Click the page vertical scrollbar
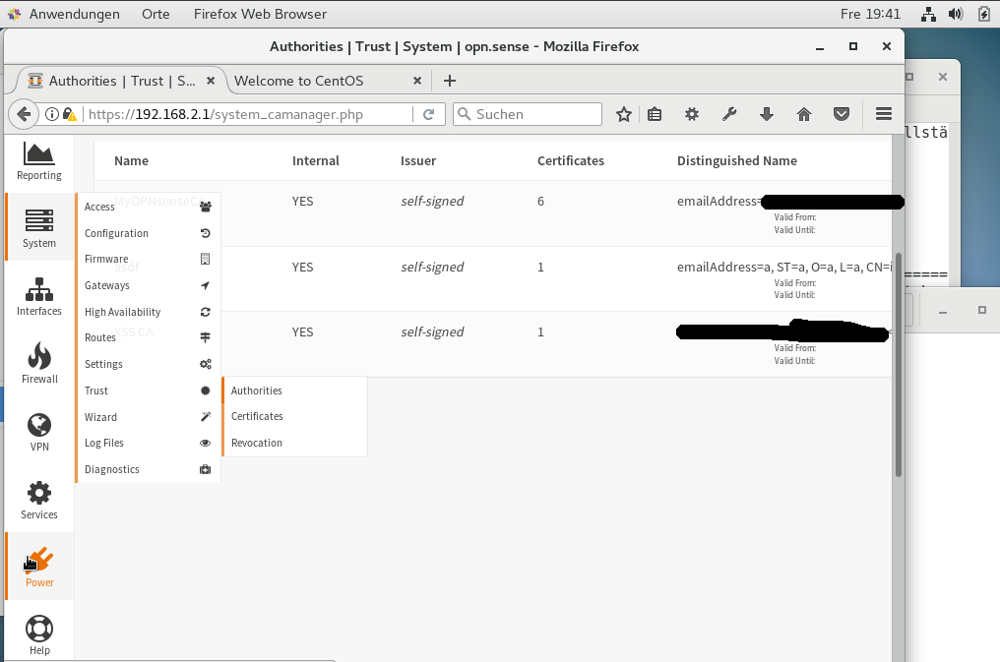The width and height of the screenshot is (1000, 662). pyautogui.click(x=899, y=365)
